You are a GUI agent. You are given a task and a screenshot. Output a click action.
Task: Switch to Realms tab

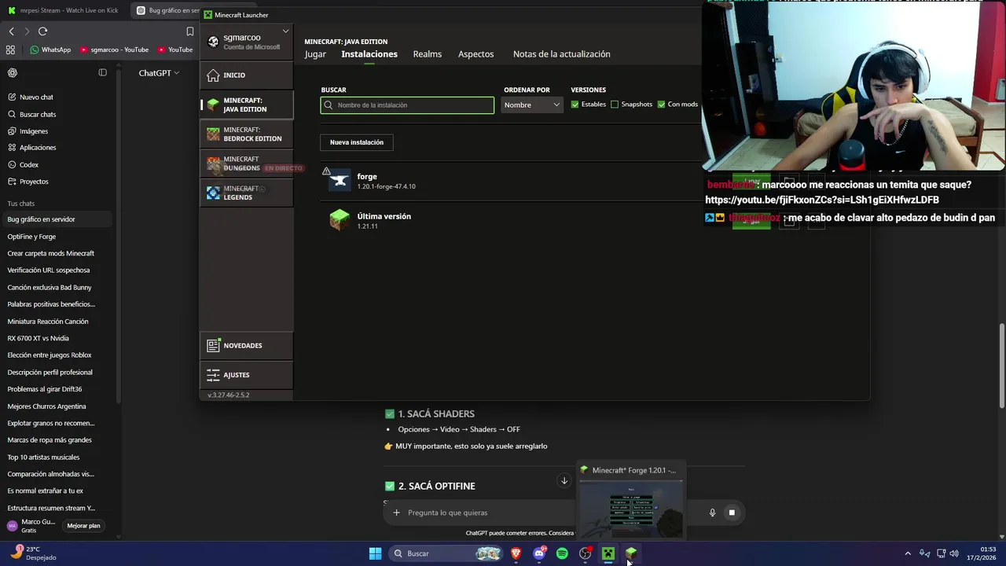428,54
